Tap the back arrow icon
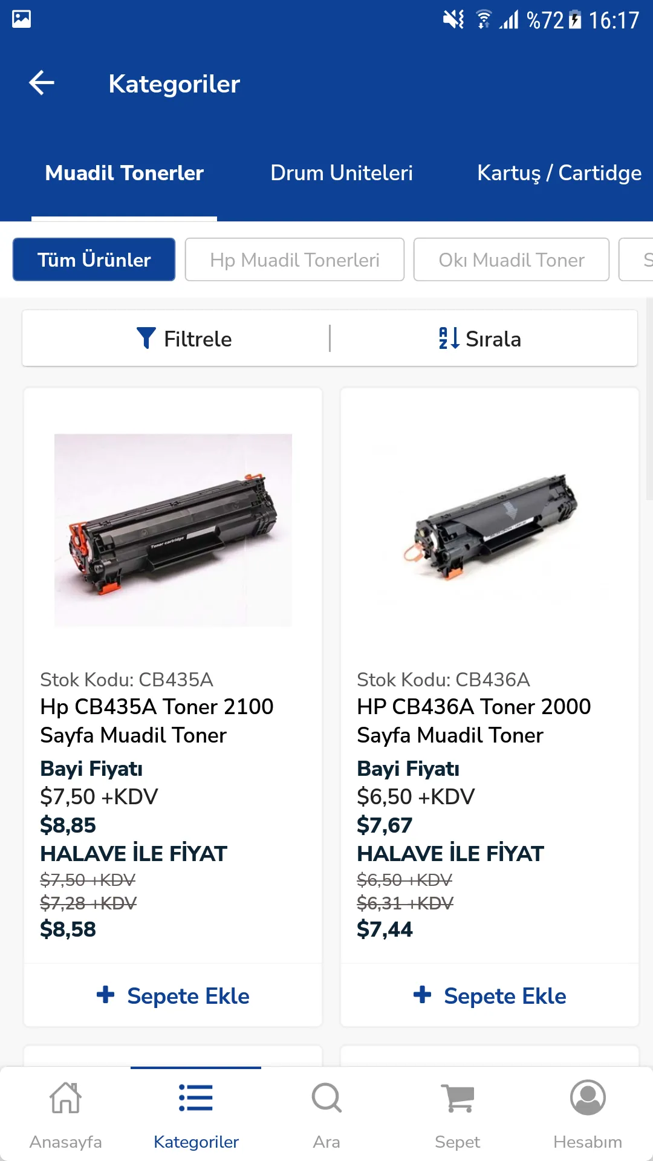 pos(42,83)
